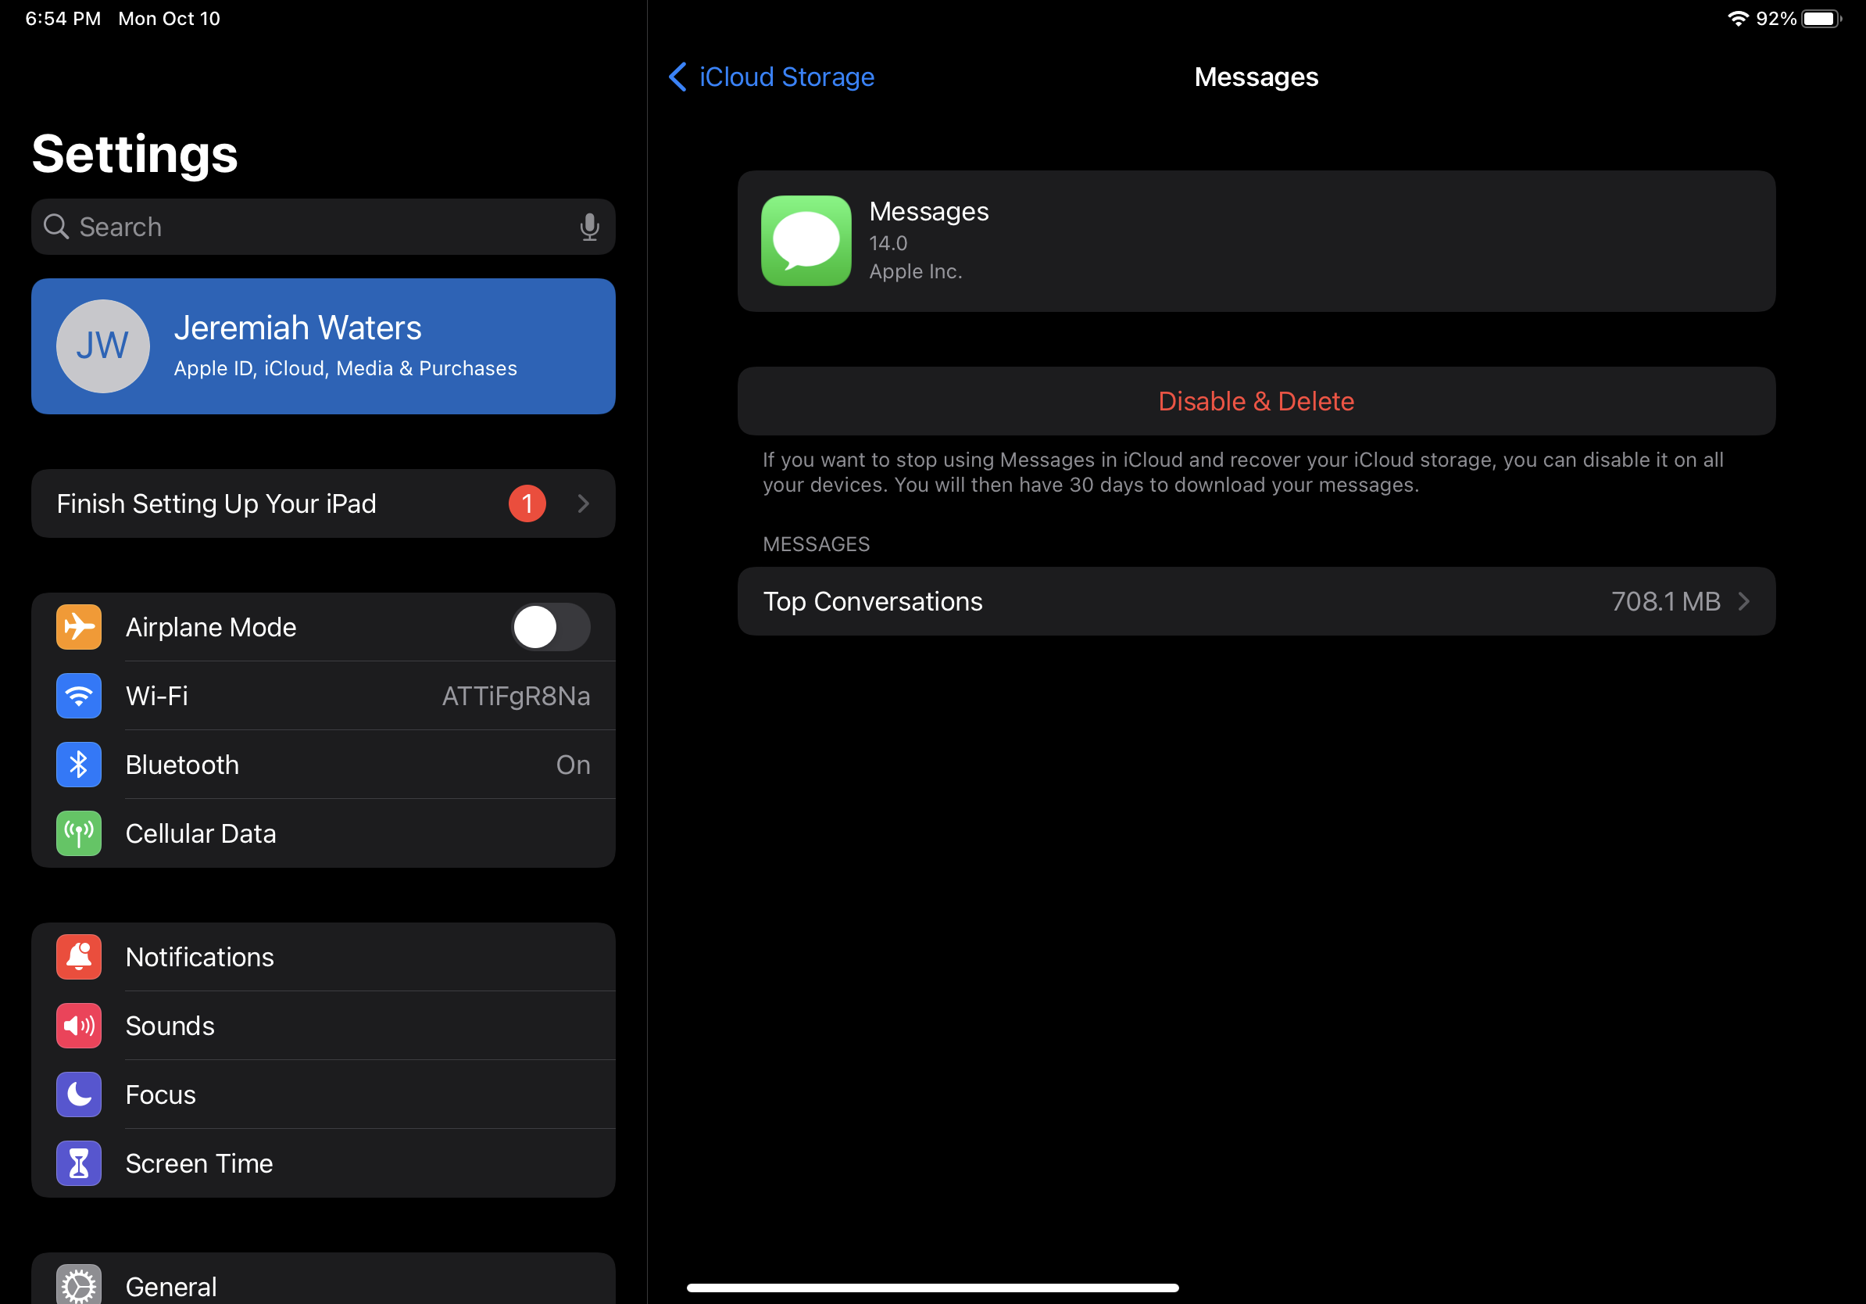Tap the Bluetooth settings icon
1866x1304 pixels.
coord(78,763)
